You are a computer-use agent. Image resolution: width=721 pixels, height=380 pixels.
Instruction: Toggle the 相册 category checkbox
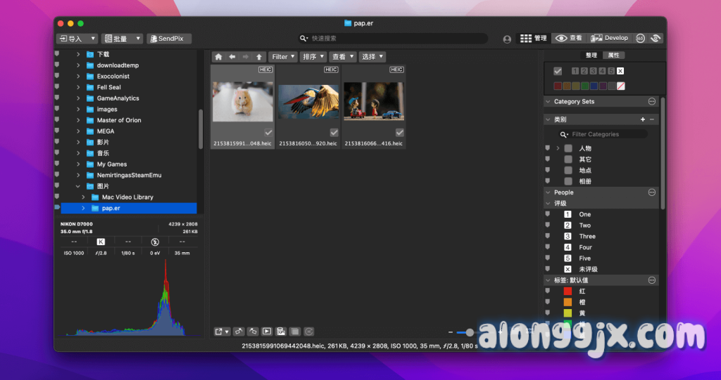pyautogui.click(x=568, y=181)
